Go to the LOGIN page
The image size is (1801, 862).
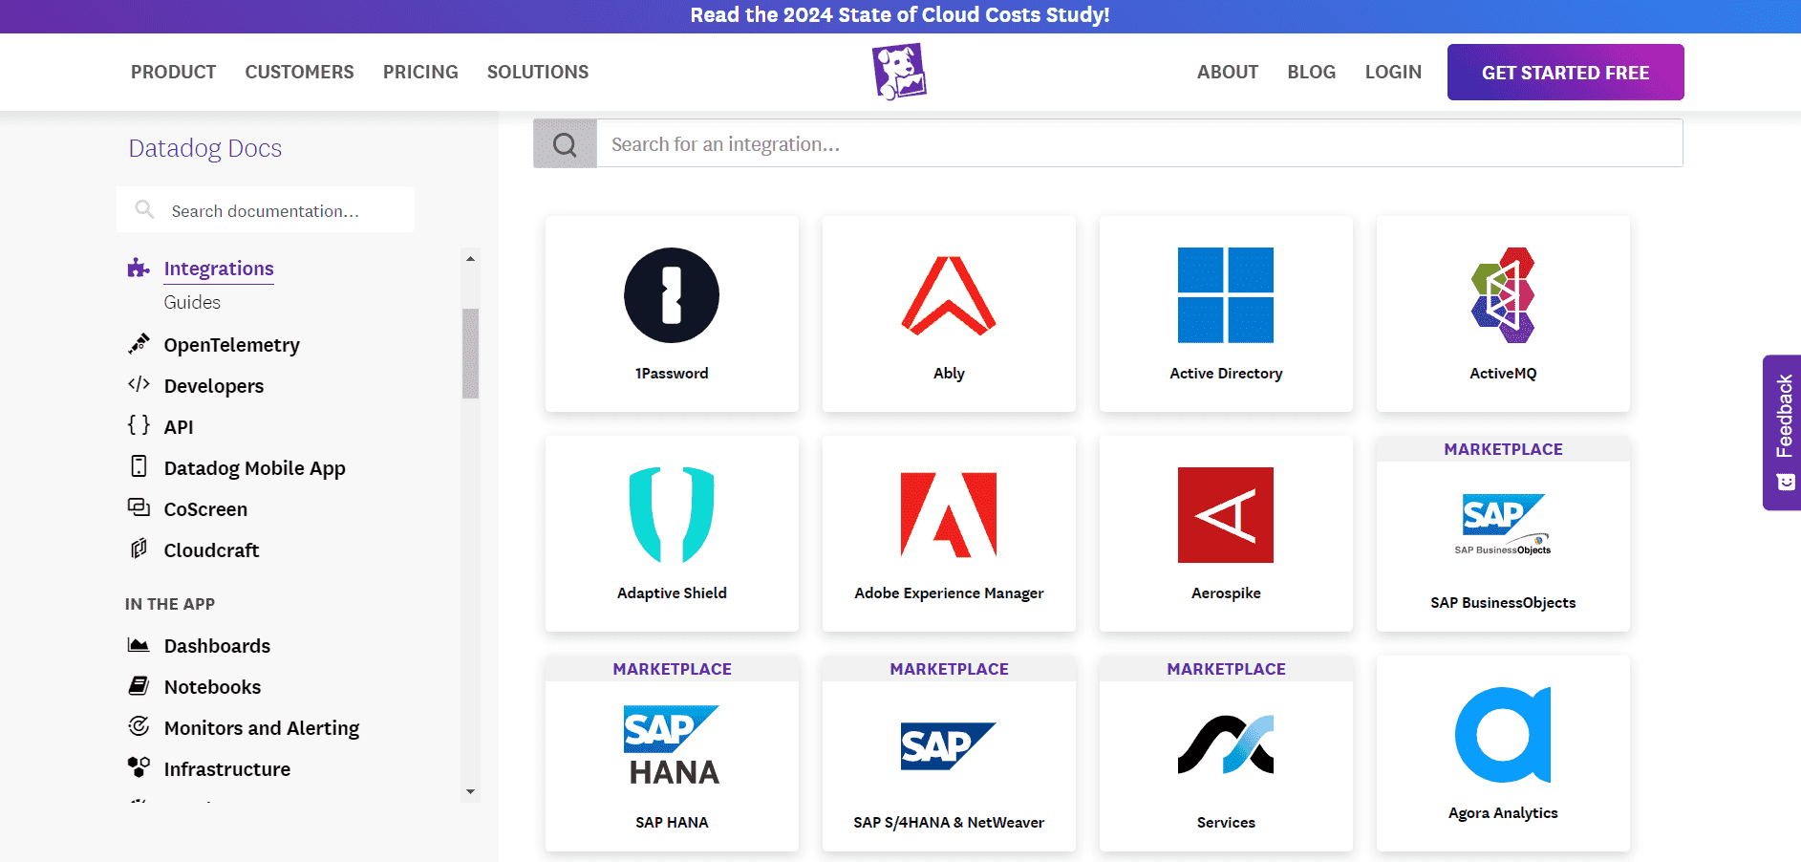coord(1393,72)
